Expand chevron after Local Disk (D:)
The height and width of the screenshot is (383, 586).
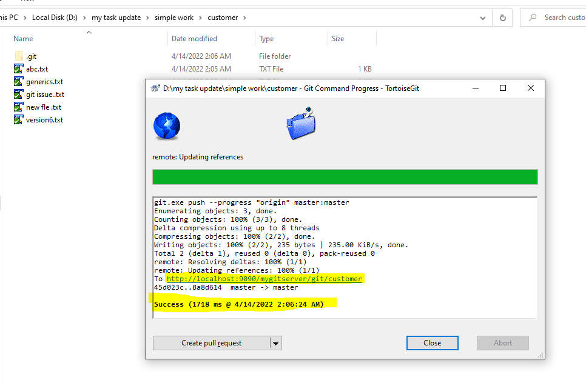[84, 18]
